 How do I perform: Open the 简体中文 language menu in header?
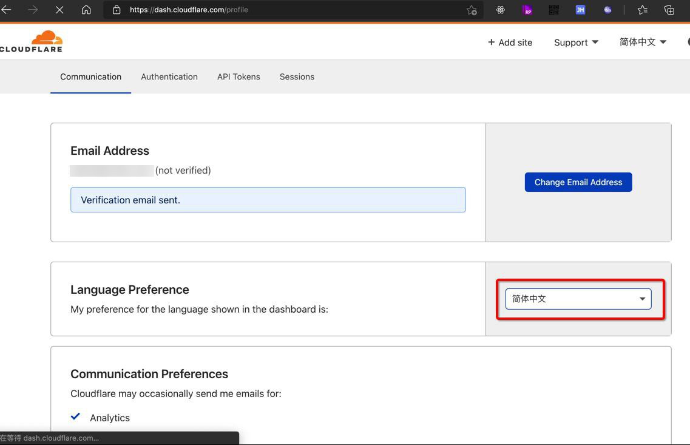[x=643, y=42]
